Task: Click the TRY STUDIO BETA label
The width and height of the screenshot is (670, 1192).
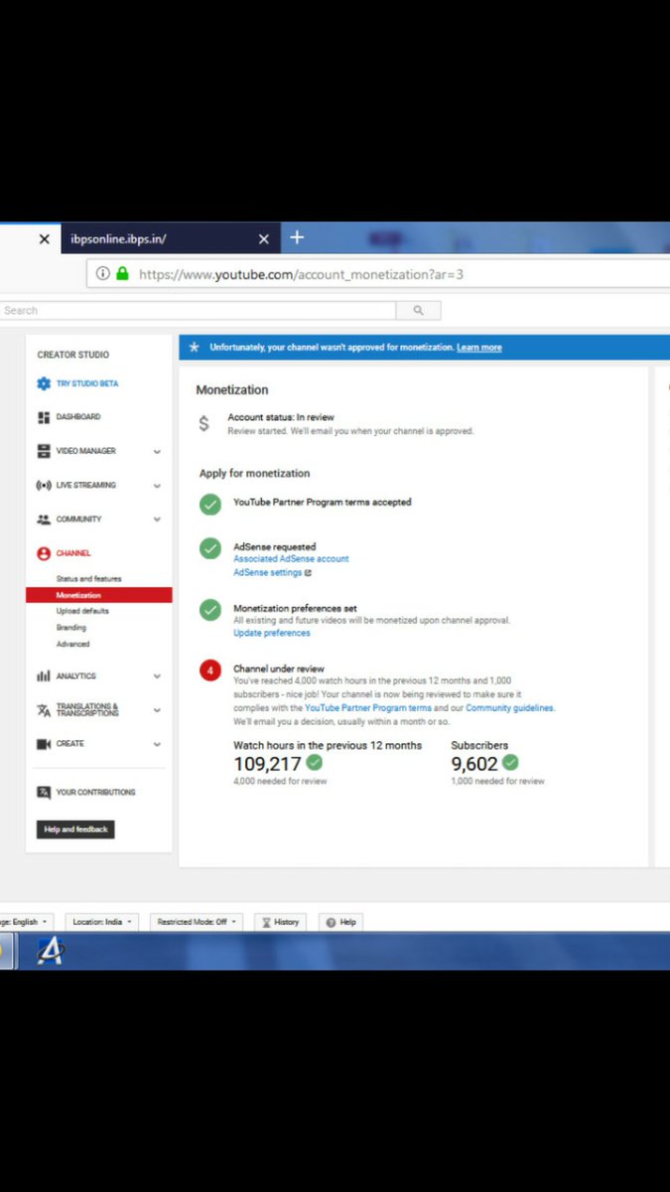Action: click(x=87, y=383)
